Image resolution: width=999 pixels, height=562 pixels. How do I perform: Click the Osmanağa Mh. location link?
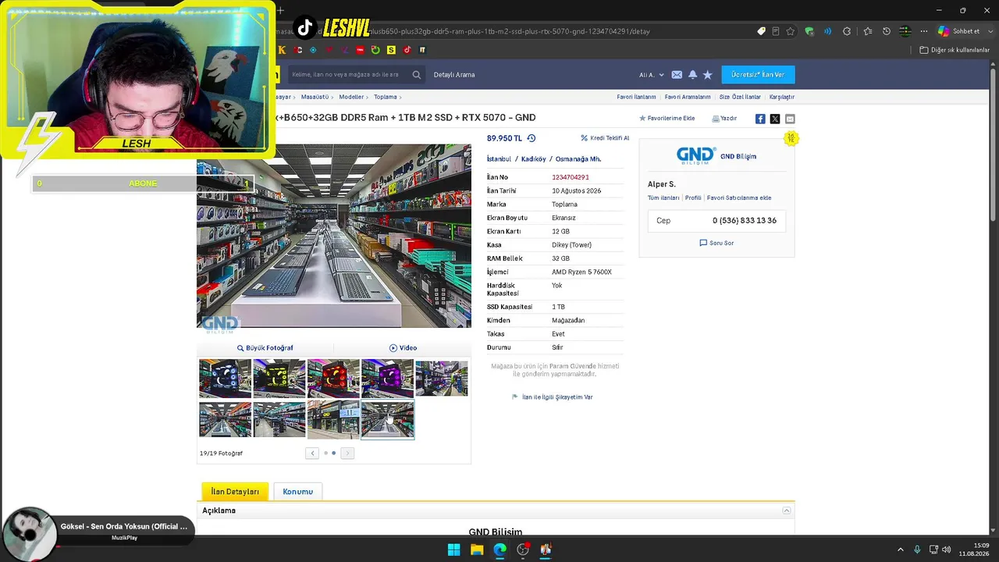click(578, 159)
